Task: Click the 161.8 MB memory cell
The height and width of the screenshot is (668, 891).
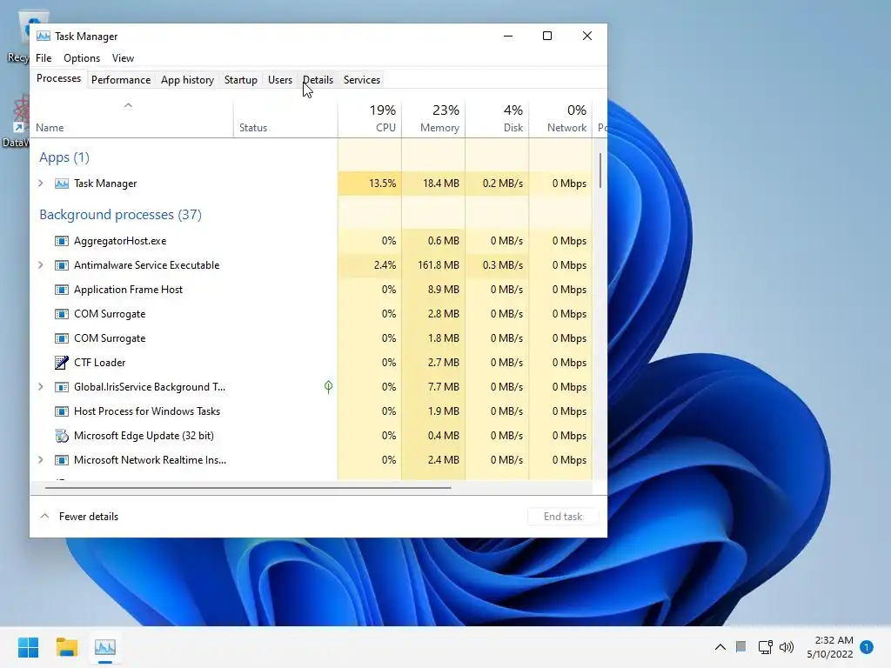Action: point(433,265)
